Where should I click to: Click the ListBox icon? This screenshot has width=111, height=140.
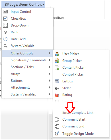pyautogui.click(x=57, y=81)
